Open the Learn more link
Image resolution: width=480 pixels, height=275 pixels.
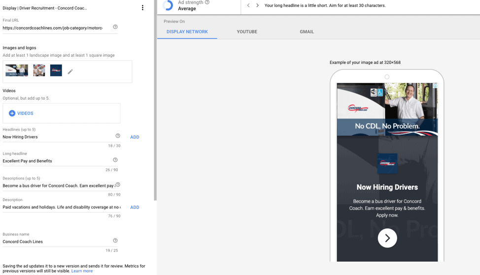[82, 271]
